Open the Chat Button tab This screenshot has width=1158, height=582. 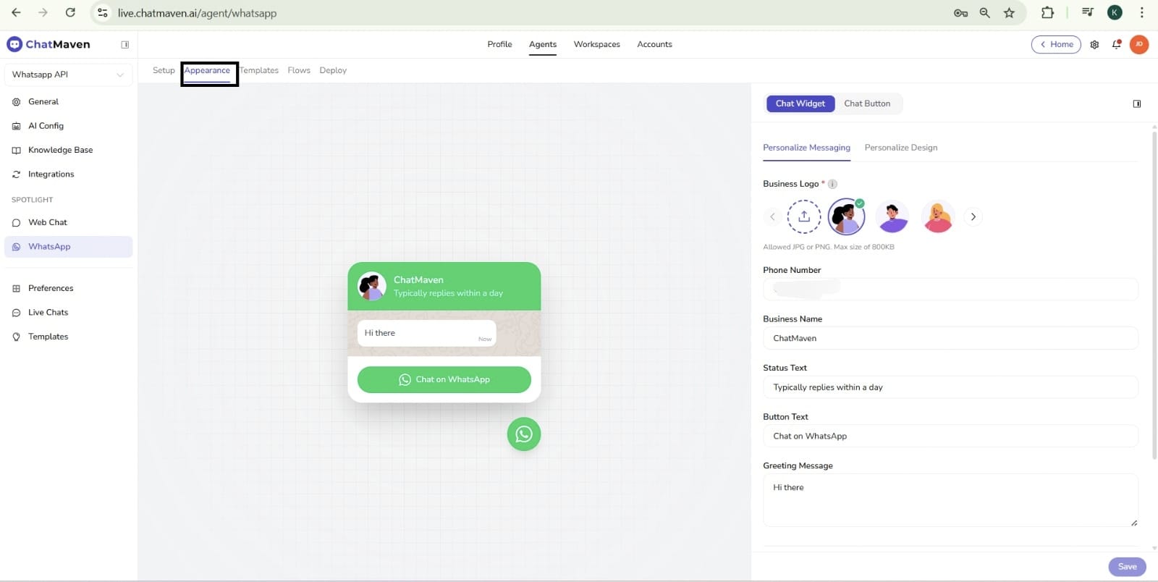(x=866, y=104)
